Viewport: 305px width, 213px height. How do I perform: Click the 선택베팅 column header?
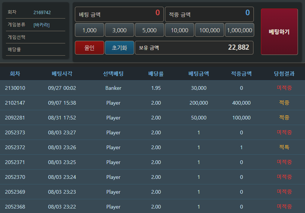113,73
